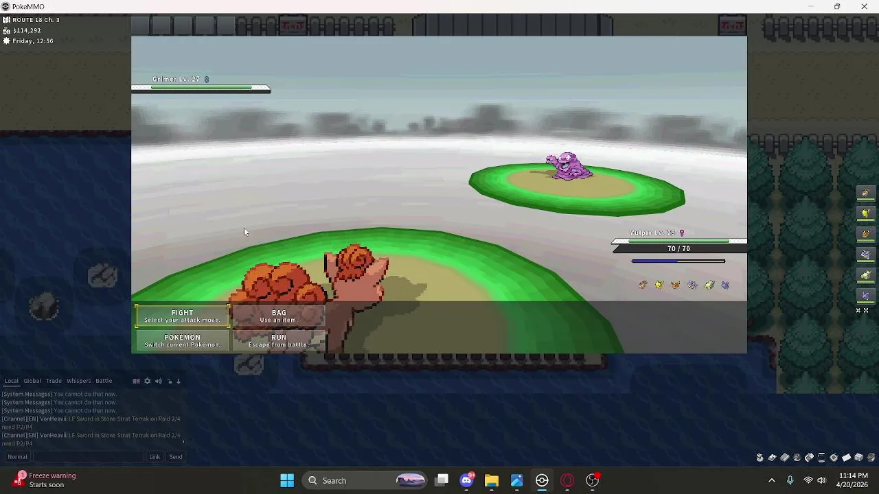
Task: Show hidden system tray icons chevron
Action: (x=771, y=480)
